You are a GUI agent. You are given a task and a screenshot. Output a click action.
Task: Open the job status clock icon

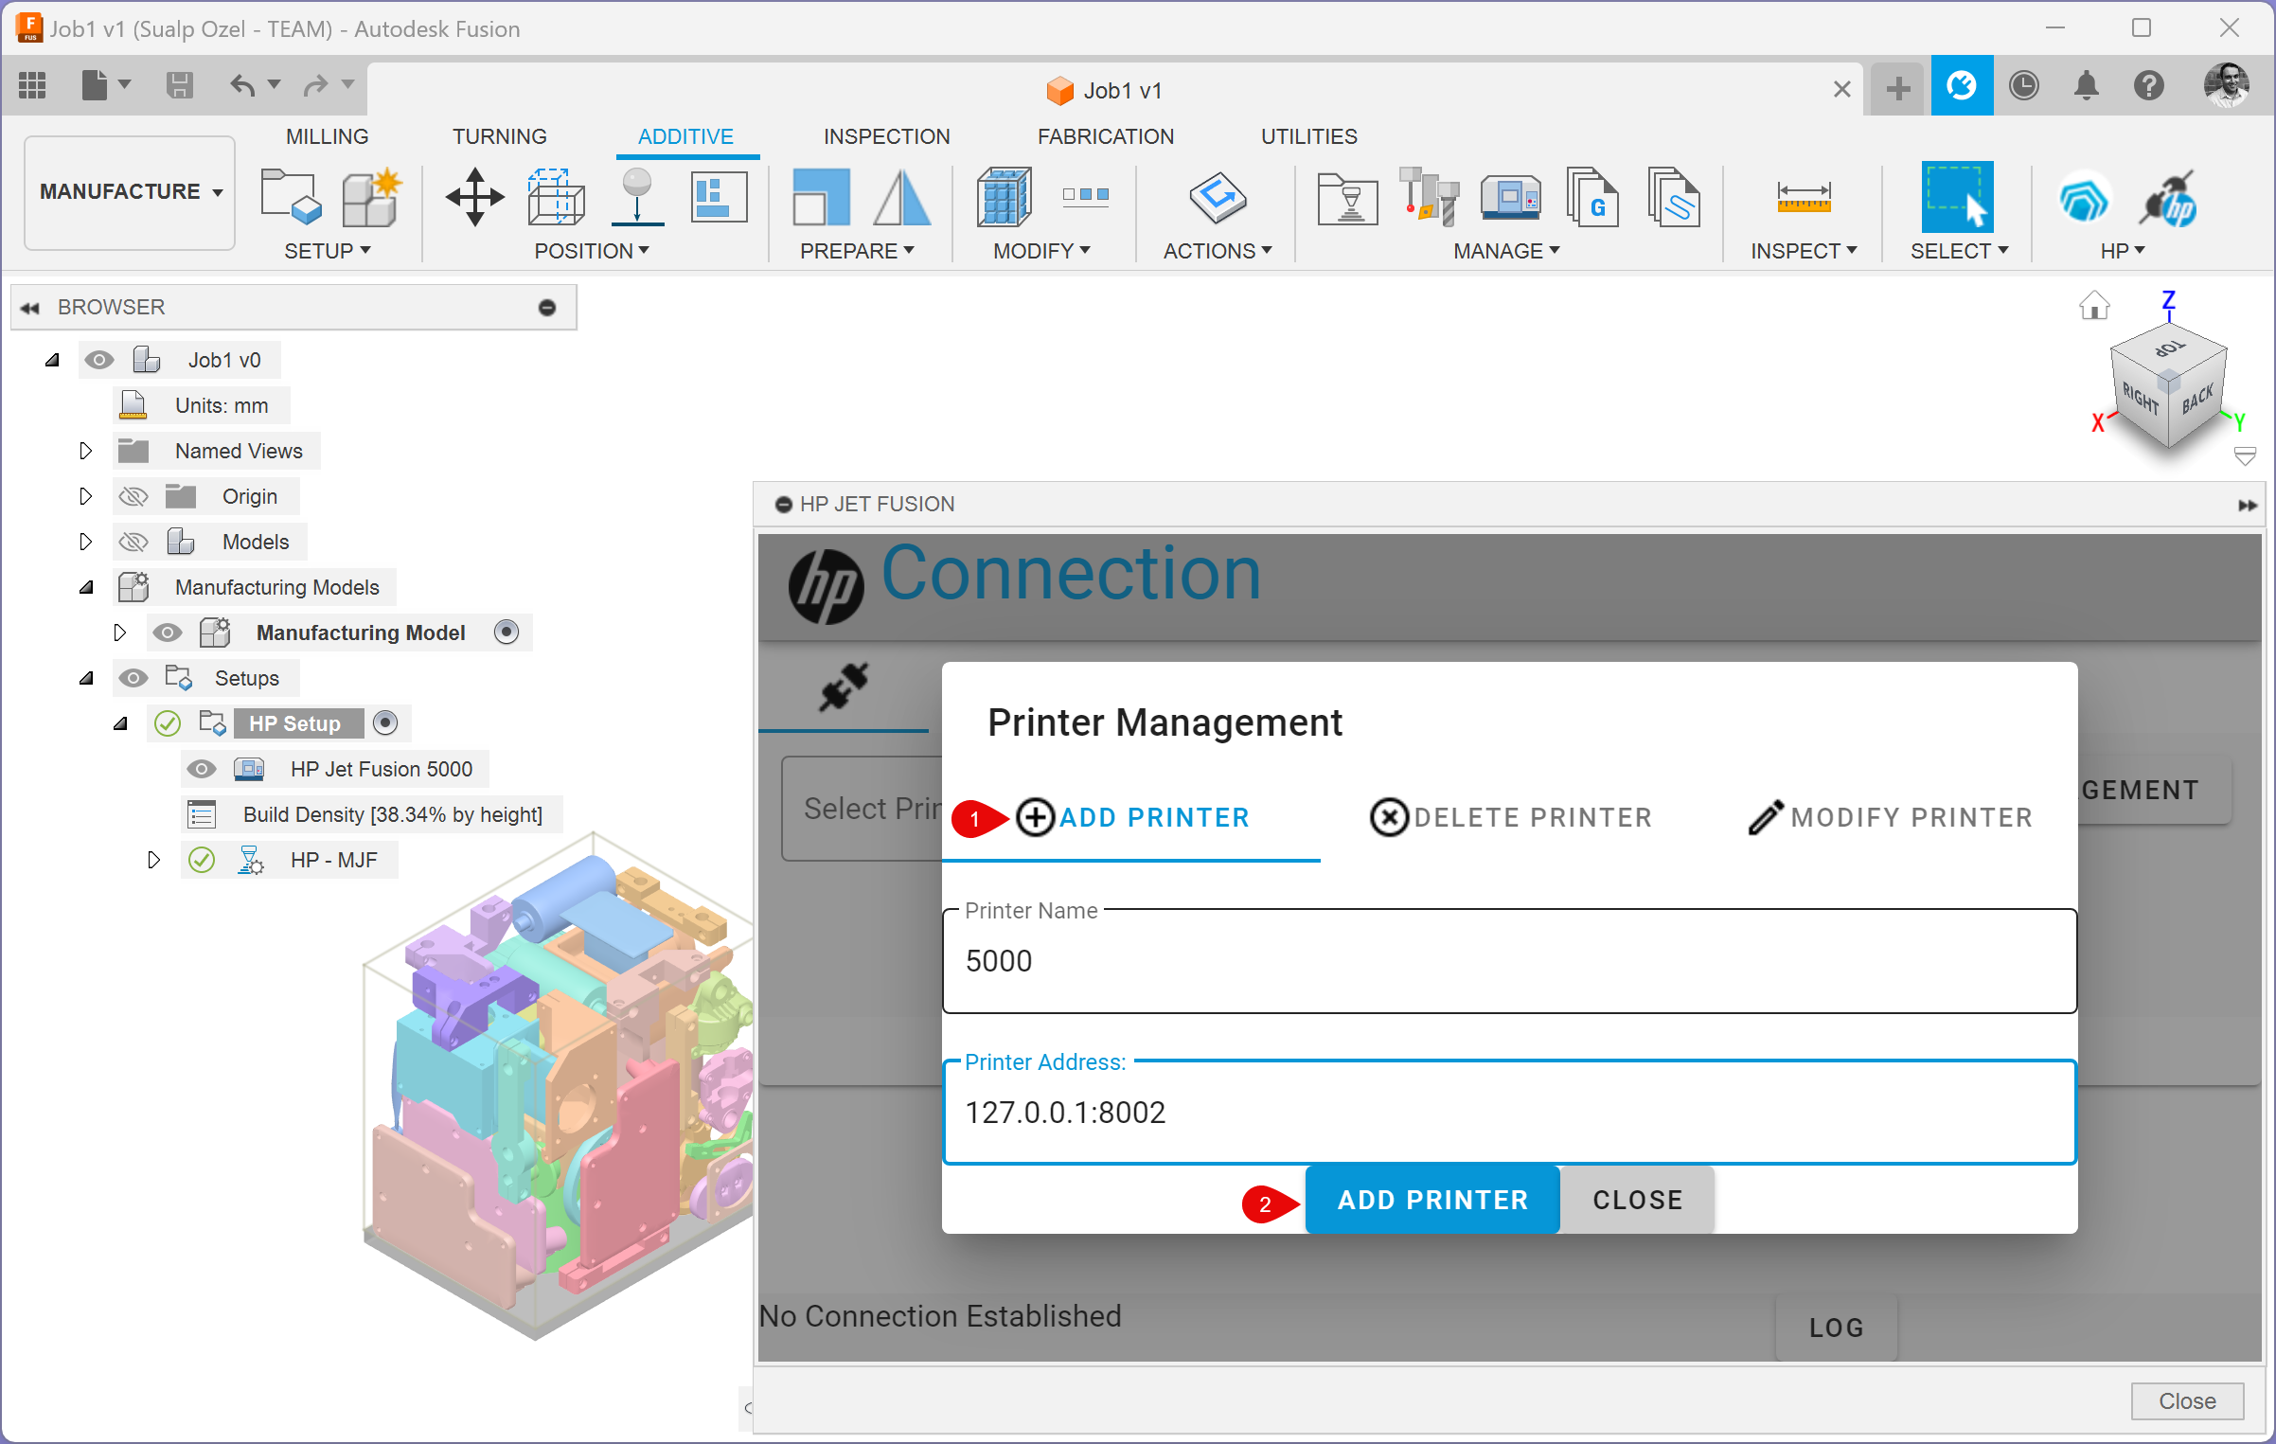point(2023,87)
